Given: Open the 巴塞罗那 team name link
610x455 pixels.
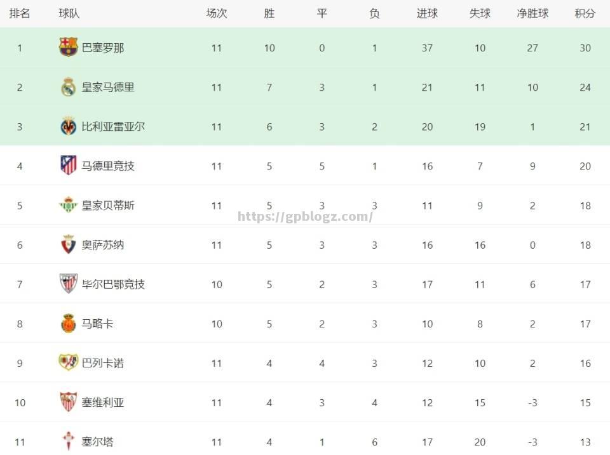Looking at the screenshot, I should tap(103, 48).
